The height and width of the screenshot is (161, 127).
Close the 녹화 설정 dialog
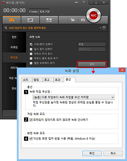coord(122,70)
